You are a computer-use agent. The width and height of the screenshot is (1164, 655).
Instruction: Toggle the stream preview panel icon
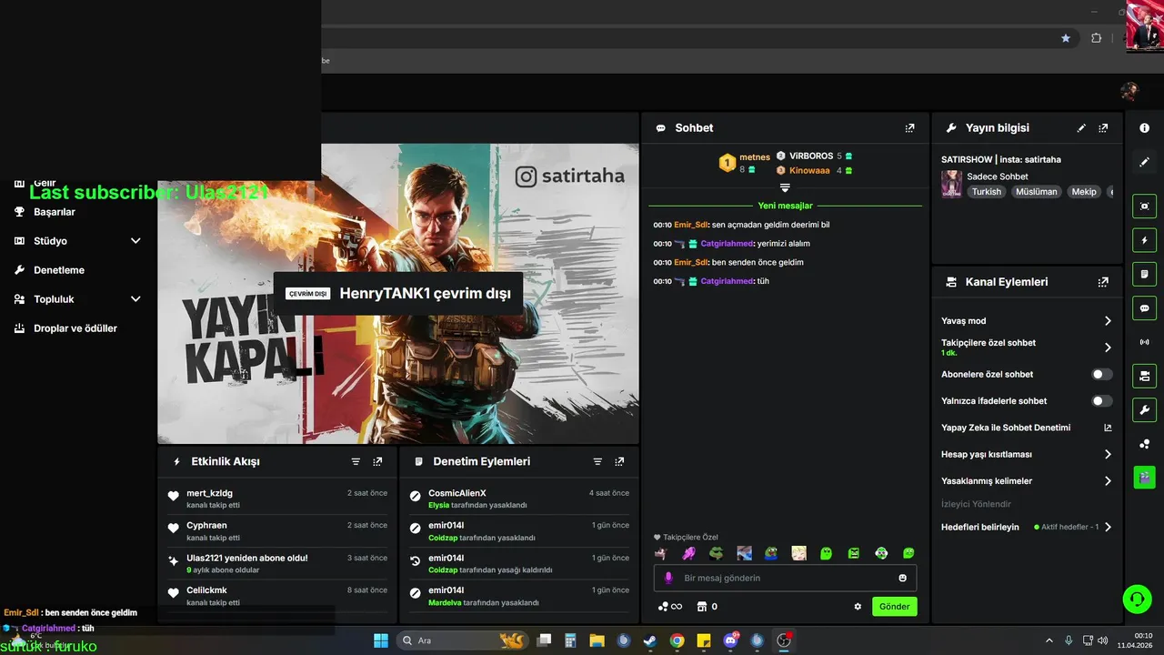1144,207
